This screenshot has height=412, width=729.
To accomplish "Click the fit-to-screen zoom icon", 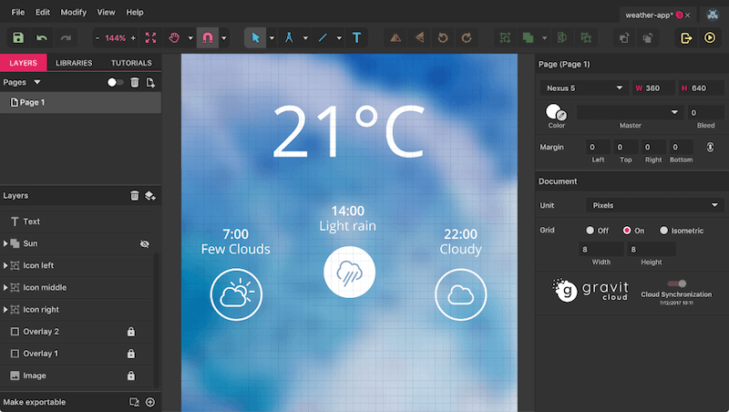I will [151, 37].
